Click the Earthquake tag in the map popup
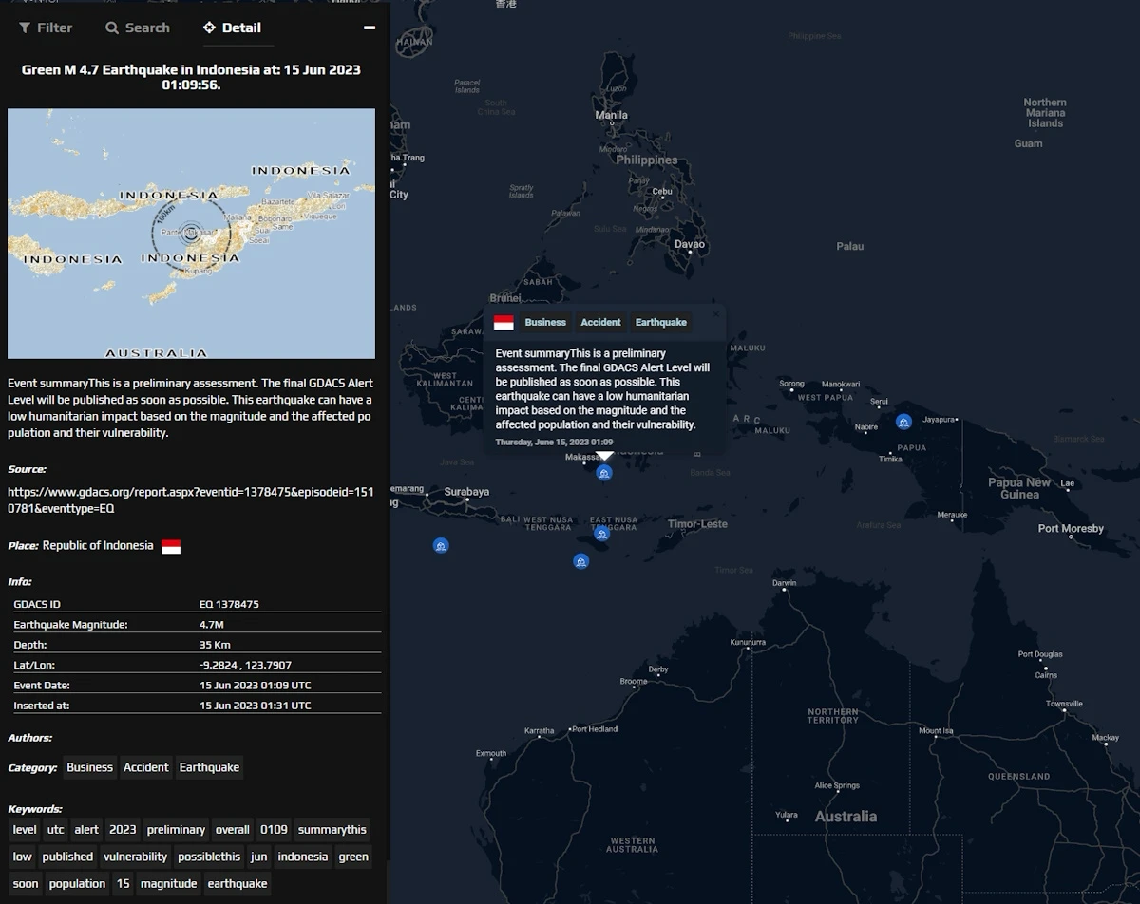This screenshot has height=904, width=1140. tap(660, 323)
